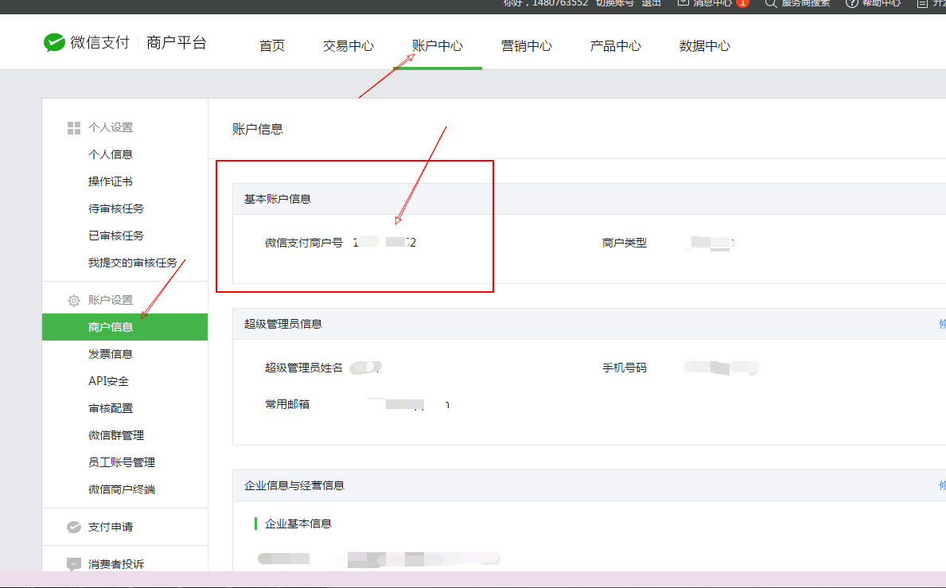Image resolution: width=946 pixels, height=588 pixels.
Task: Click the WeChat Pay green logo icon
Action: click(54, 42)
